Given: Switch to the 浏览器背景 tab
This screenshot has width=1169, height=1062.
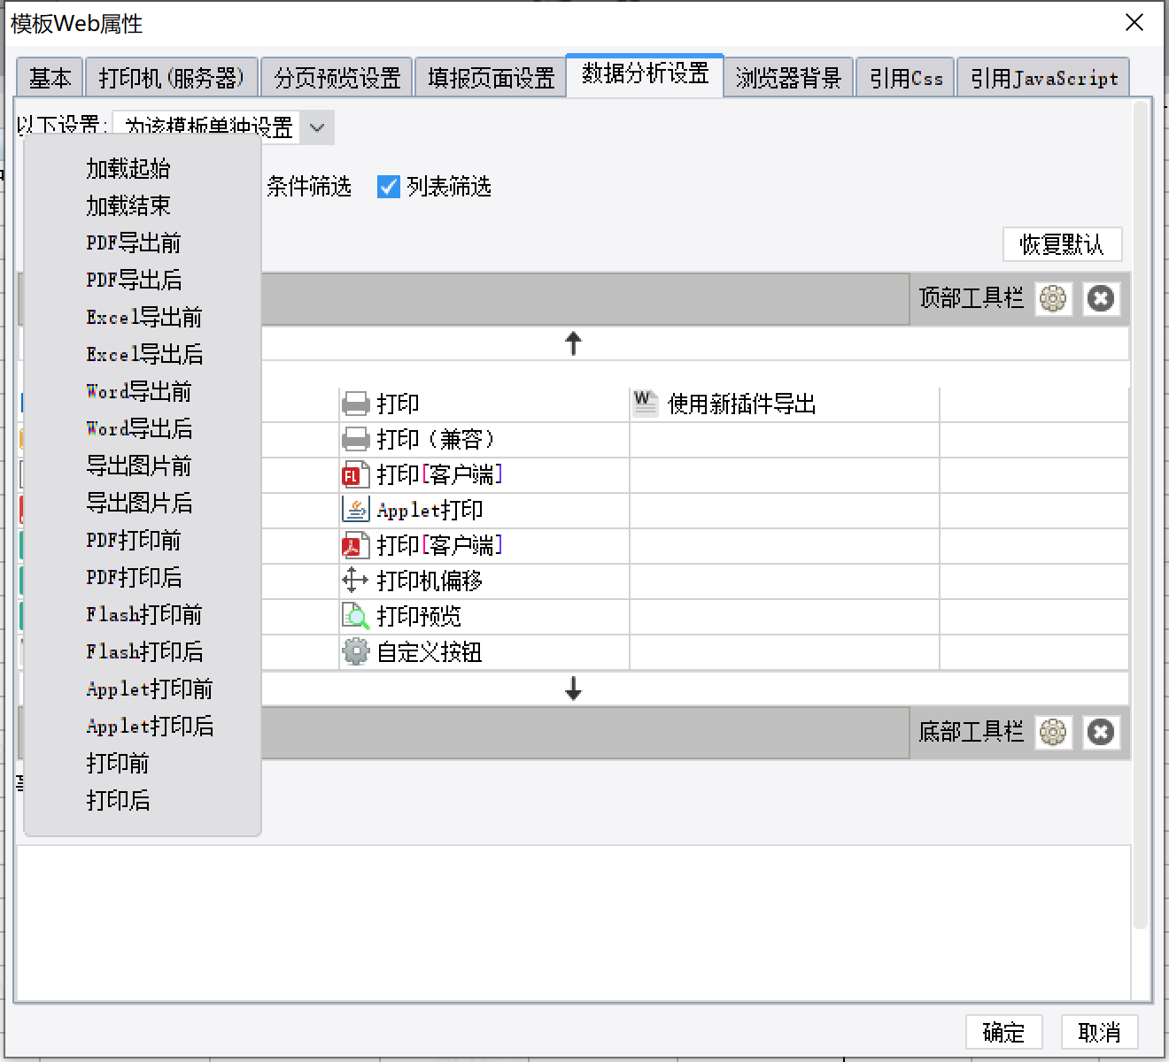Looking at the screenshot, I should pyautogui.click(x=788, y=78).
